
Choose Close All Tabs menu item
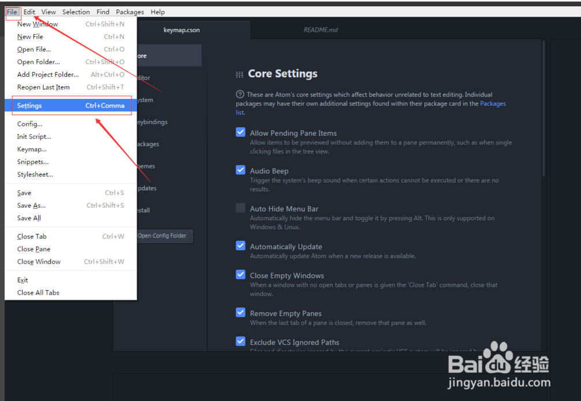(38, 292)
